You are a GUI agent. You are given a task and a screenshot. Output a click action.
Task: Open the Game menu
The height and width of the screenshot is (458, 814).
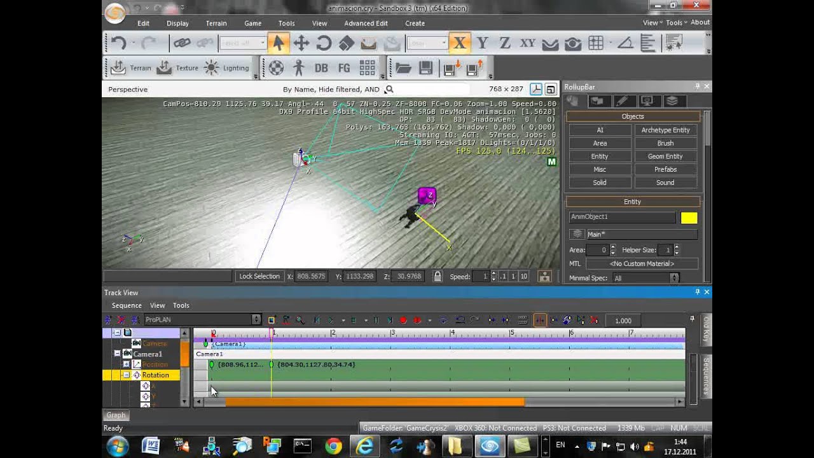pyautogui.click(x=253, y=23)
